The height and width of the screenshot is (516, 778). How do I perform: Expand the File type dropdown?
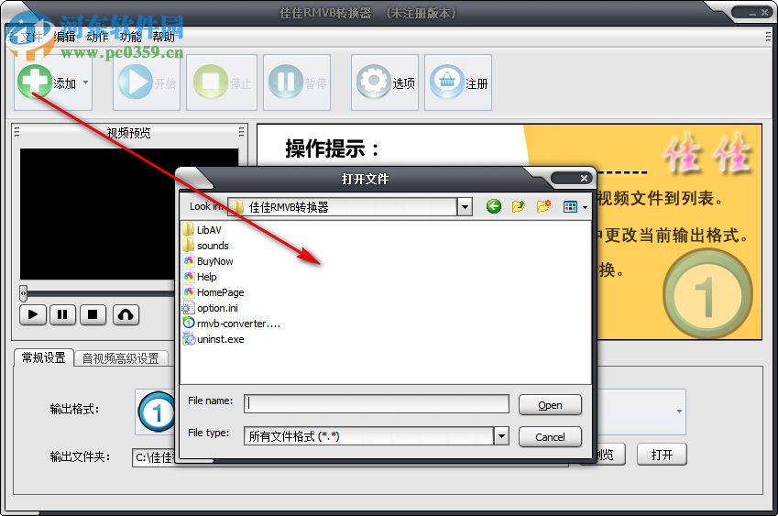(x=501, y=436)
